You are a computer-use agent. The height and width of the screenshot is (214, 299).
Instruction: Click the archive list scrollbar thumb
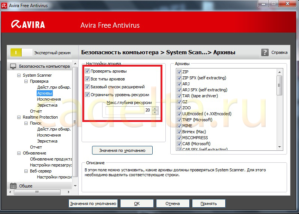click(280, 85)
